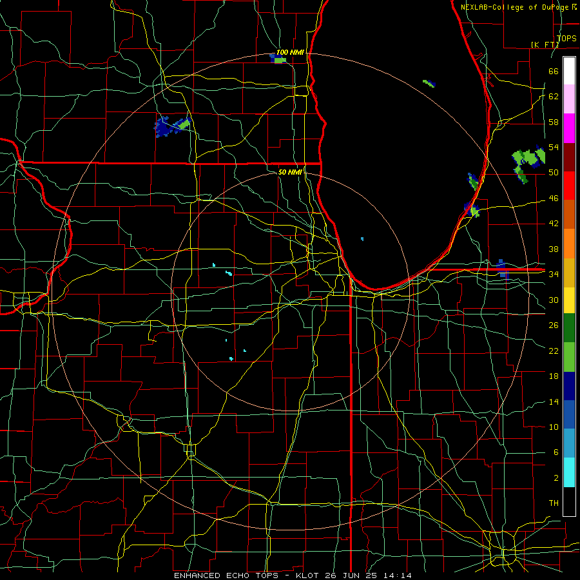Viewport: 580px width, 580px height.
Task: Click the "TH" legend label
Action: 554,503
